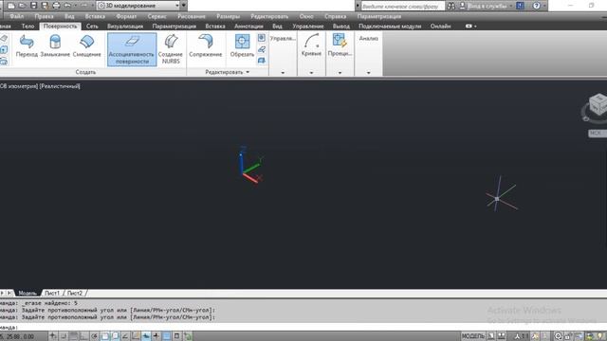The width and height of the screenshot is (607, 341).
Task: Select the Модель layout tab
Action: (28, 293)
